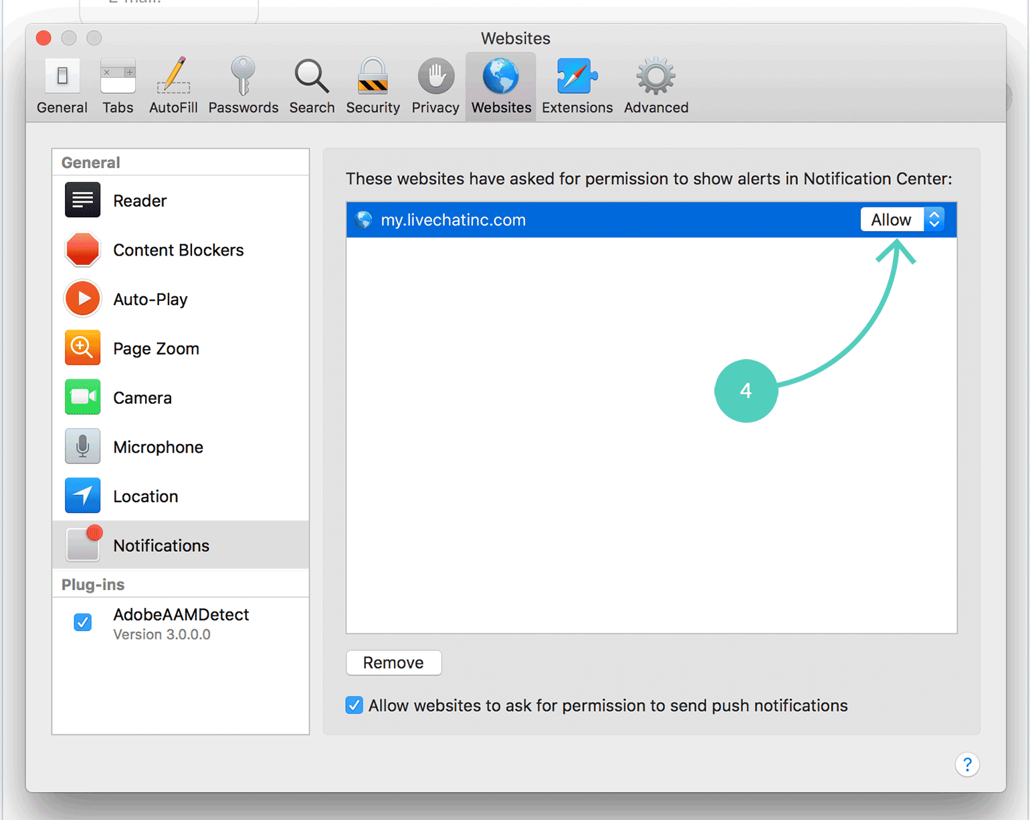Open the Extensions puzzle icon

pos(577,76)
